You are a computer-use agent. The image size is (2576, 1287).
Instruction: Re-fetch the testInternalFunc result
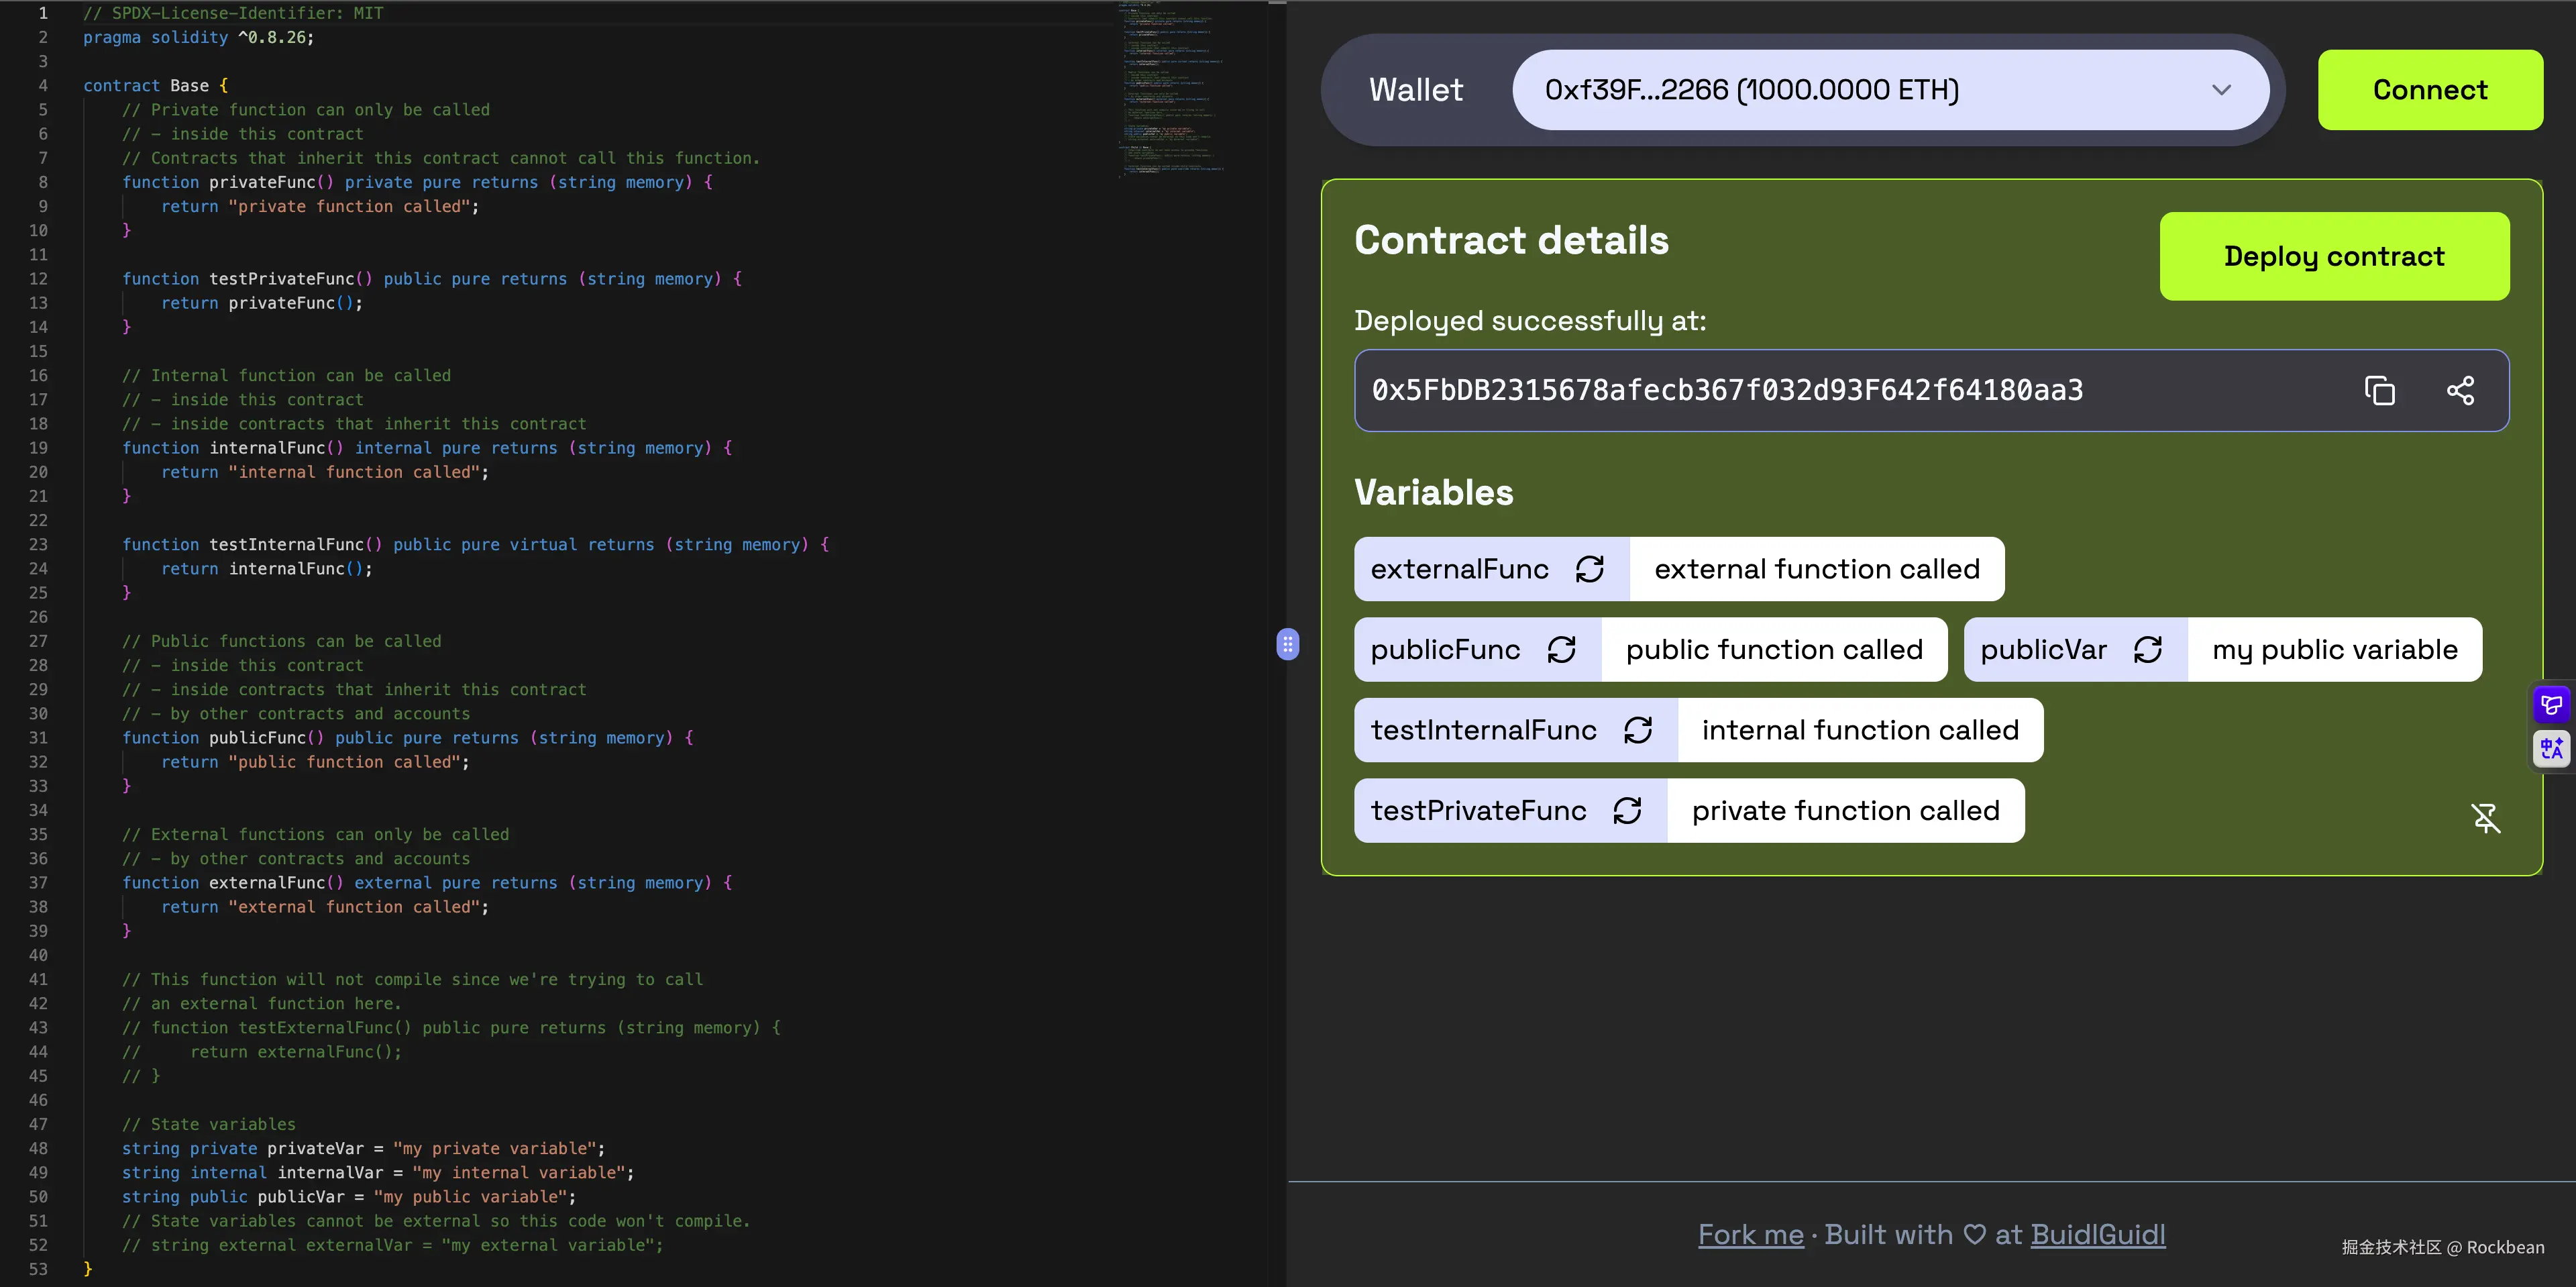1638,730
